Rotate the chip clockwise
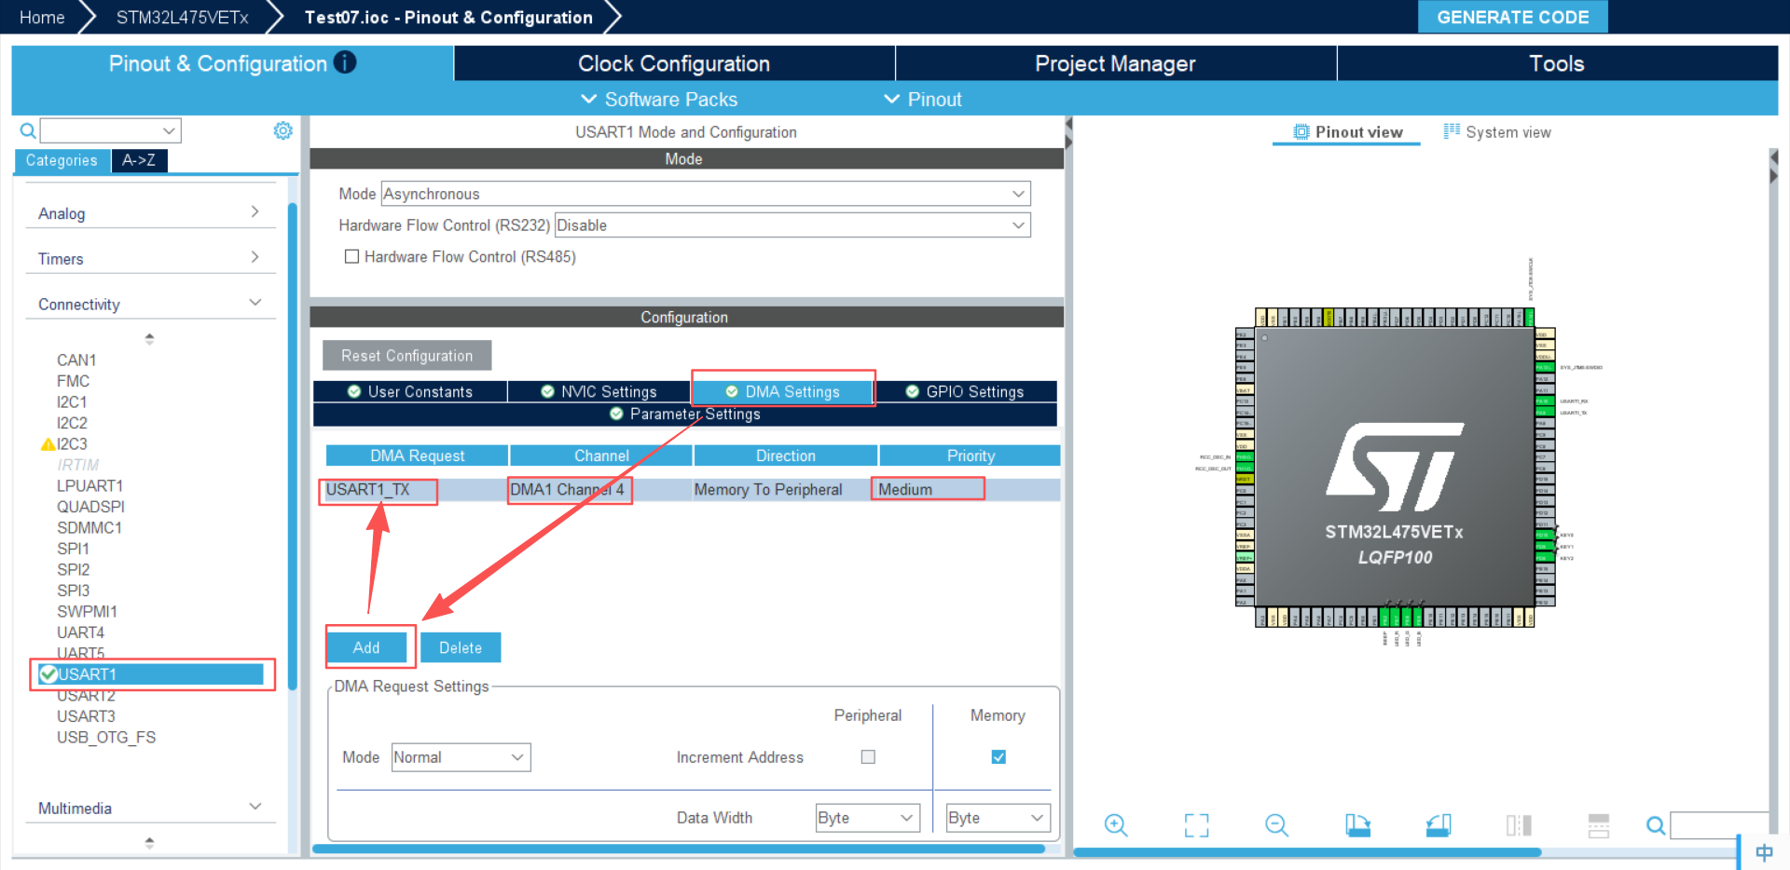 click(1357, 825)
